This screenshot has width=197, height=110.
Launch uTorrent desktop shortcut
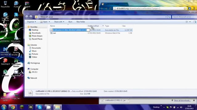[5, 73]
